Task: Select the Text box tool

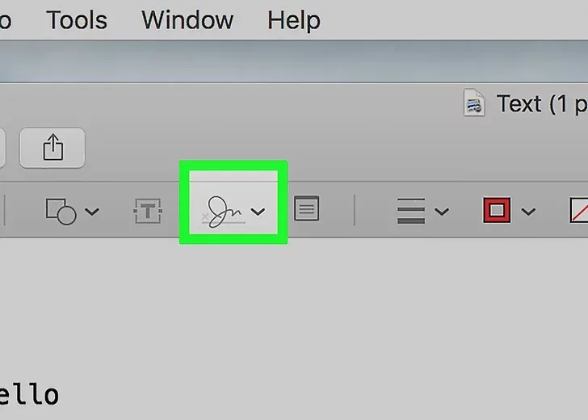Action: click(x=148, y=212)
